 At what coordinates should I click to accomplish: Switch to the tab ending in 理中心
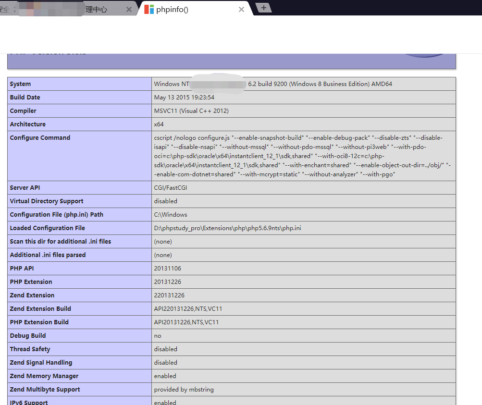click(x=96, y=10)
